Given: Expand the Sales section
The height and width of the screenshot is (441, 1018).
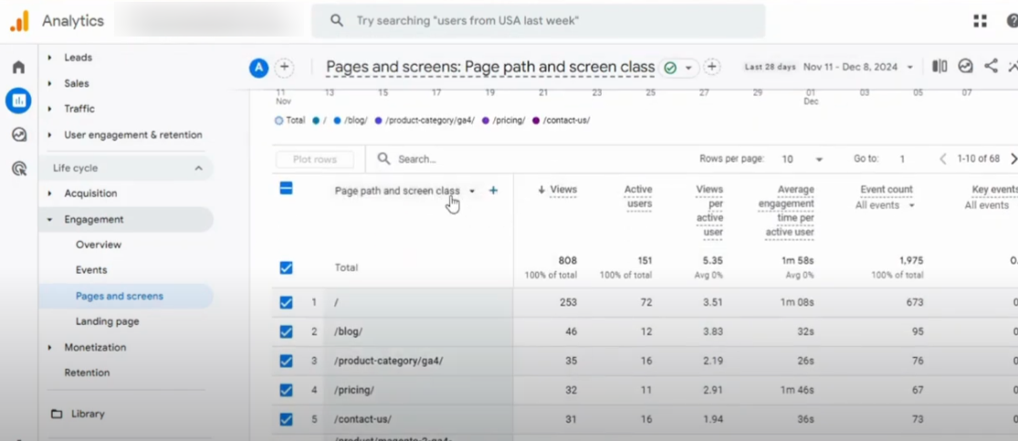Looking at the screenshot, I should [49, 84].
